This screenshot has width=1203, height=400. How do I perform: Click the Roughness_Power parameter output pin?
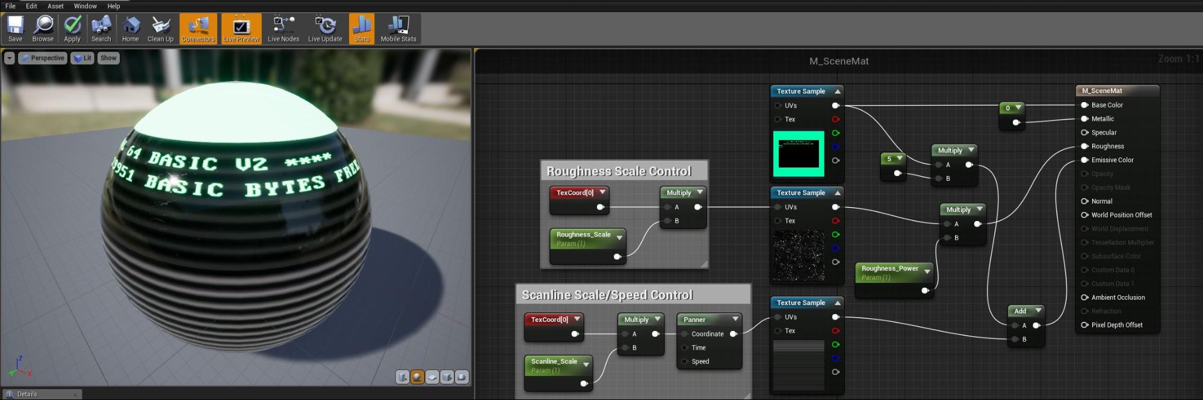click(x=925, y=291)
